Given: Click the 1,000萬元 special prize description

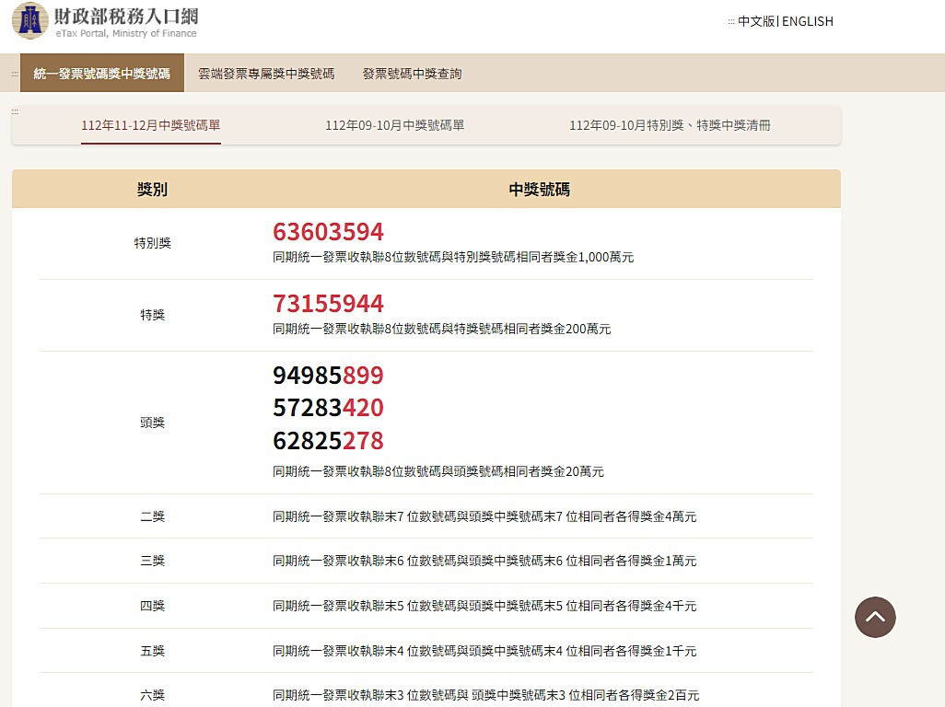Looking at the screenshot, I should (453, 257).
